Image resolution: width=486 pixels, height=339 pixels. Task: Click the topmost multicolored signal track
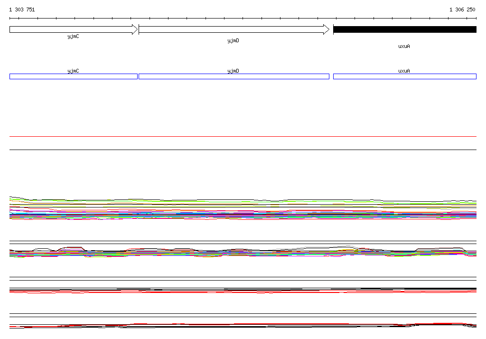tap(243, 210)
